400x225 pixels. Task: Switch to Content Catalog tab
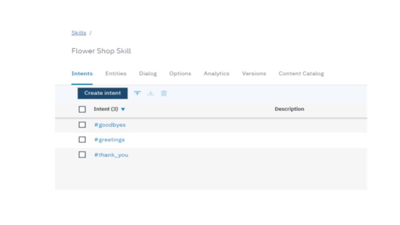point(301,74)
